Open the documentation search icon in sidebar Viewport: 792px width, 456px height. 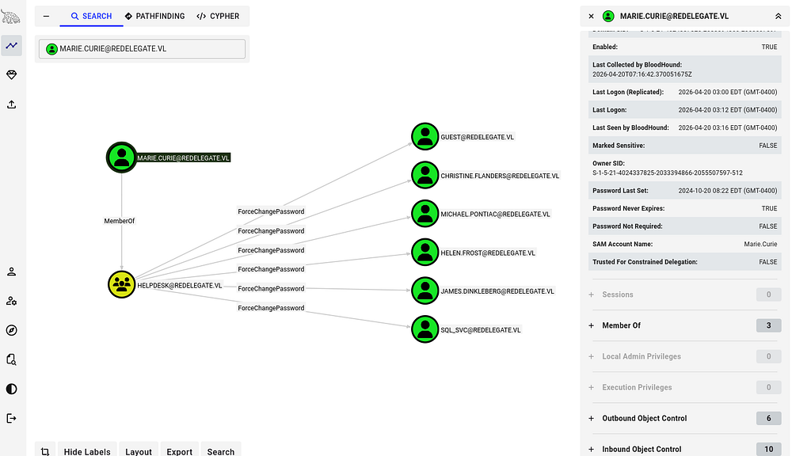(12, 359)
